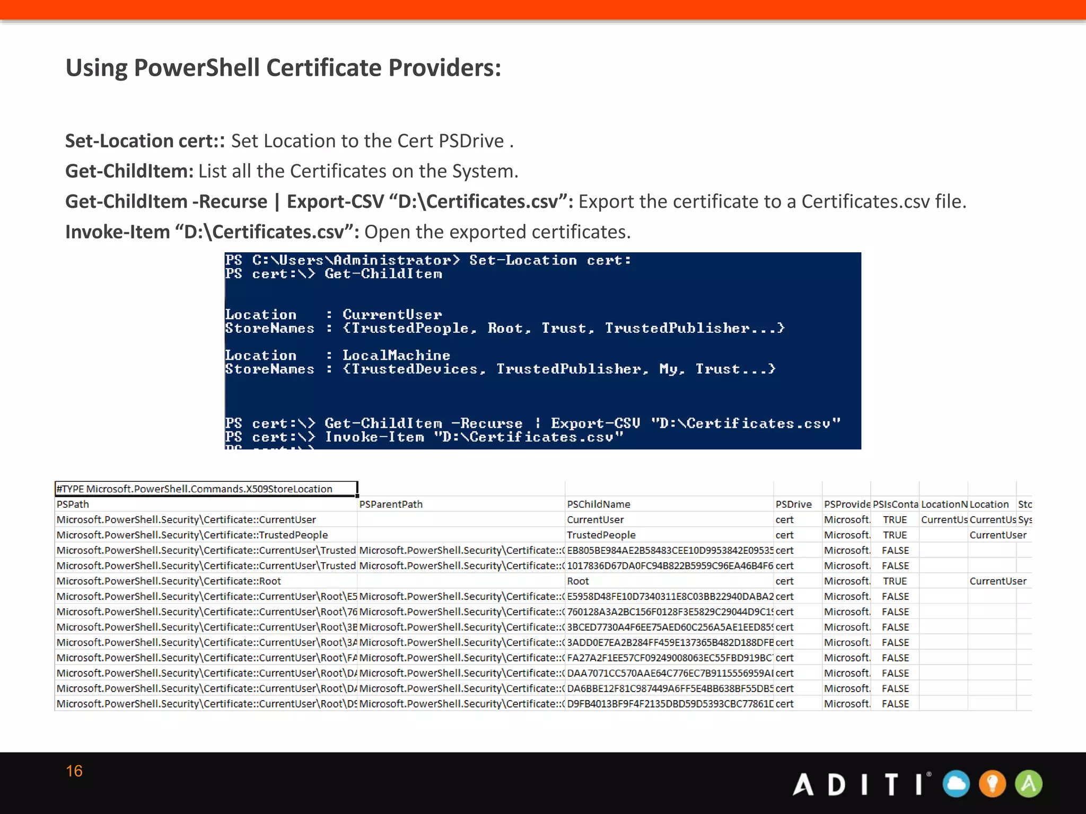Click the PSPath column header cell
Viewport: 1086px width, 814px height.
click(206, 504)
